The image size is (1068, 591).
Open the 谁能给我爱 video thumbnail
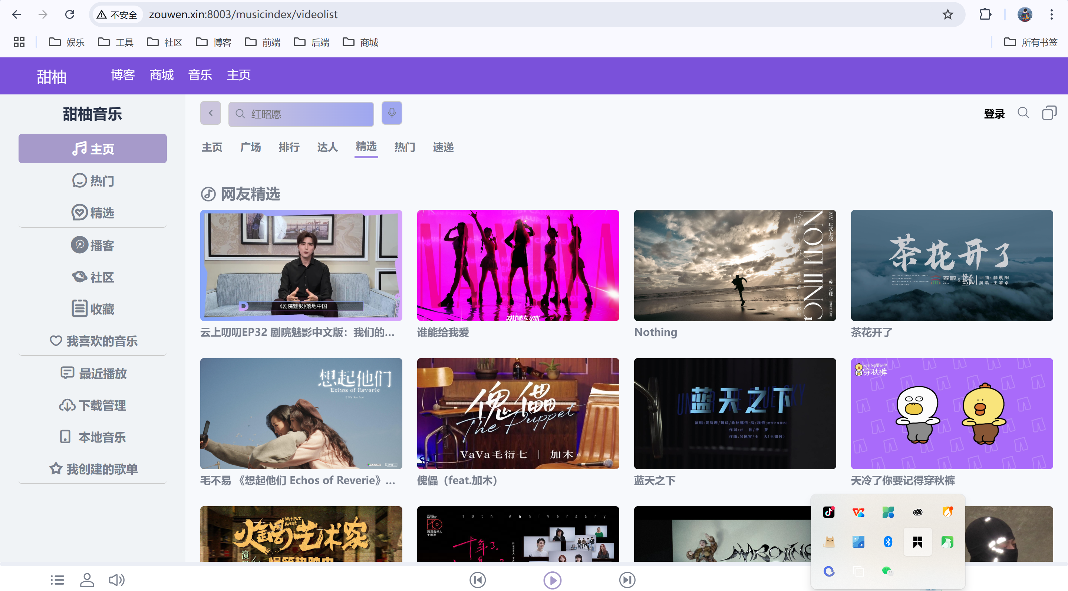click(x=518, y=265)
